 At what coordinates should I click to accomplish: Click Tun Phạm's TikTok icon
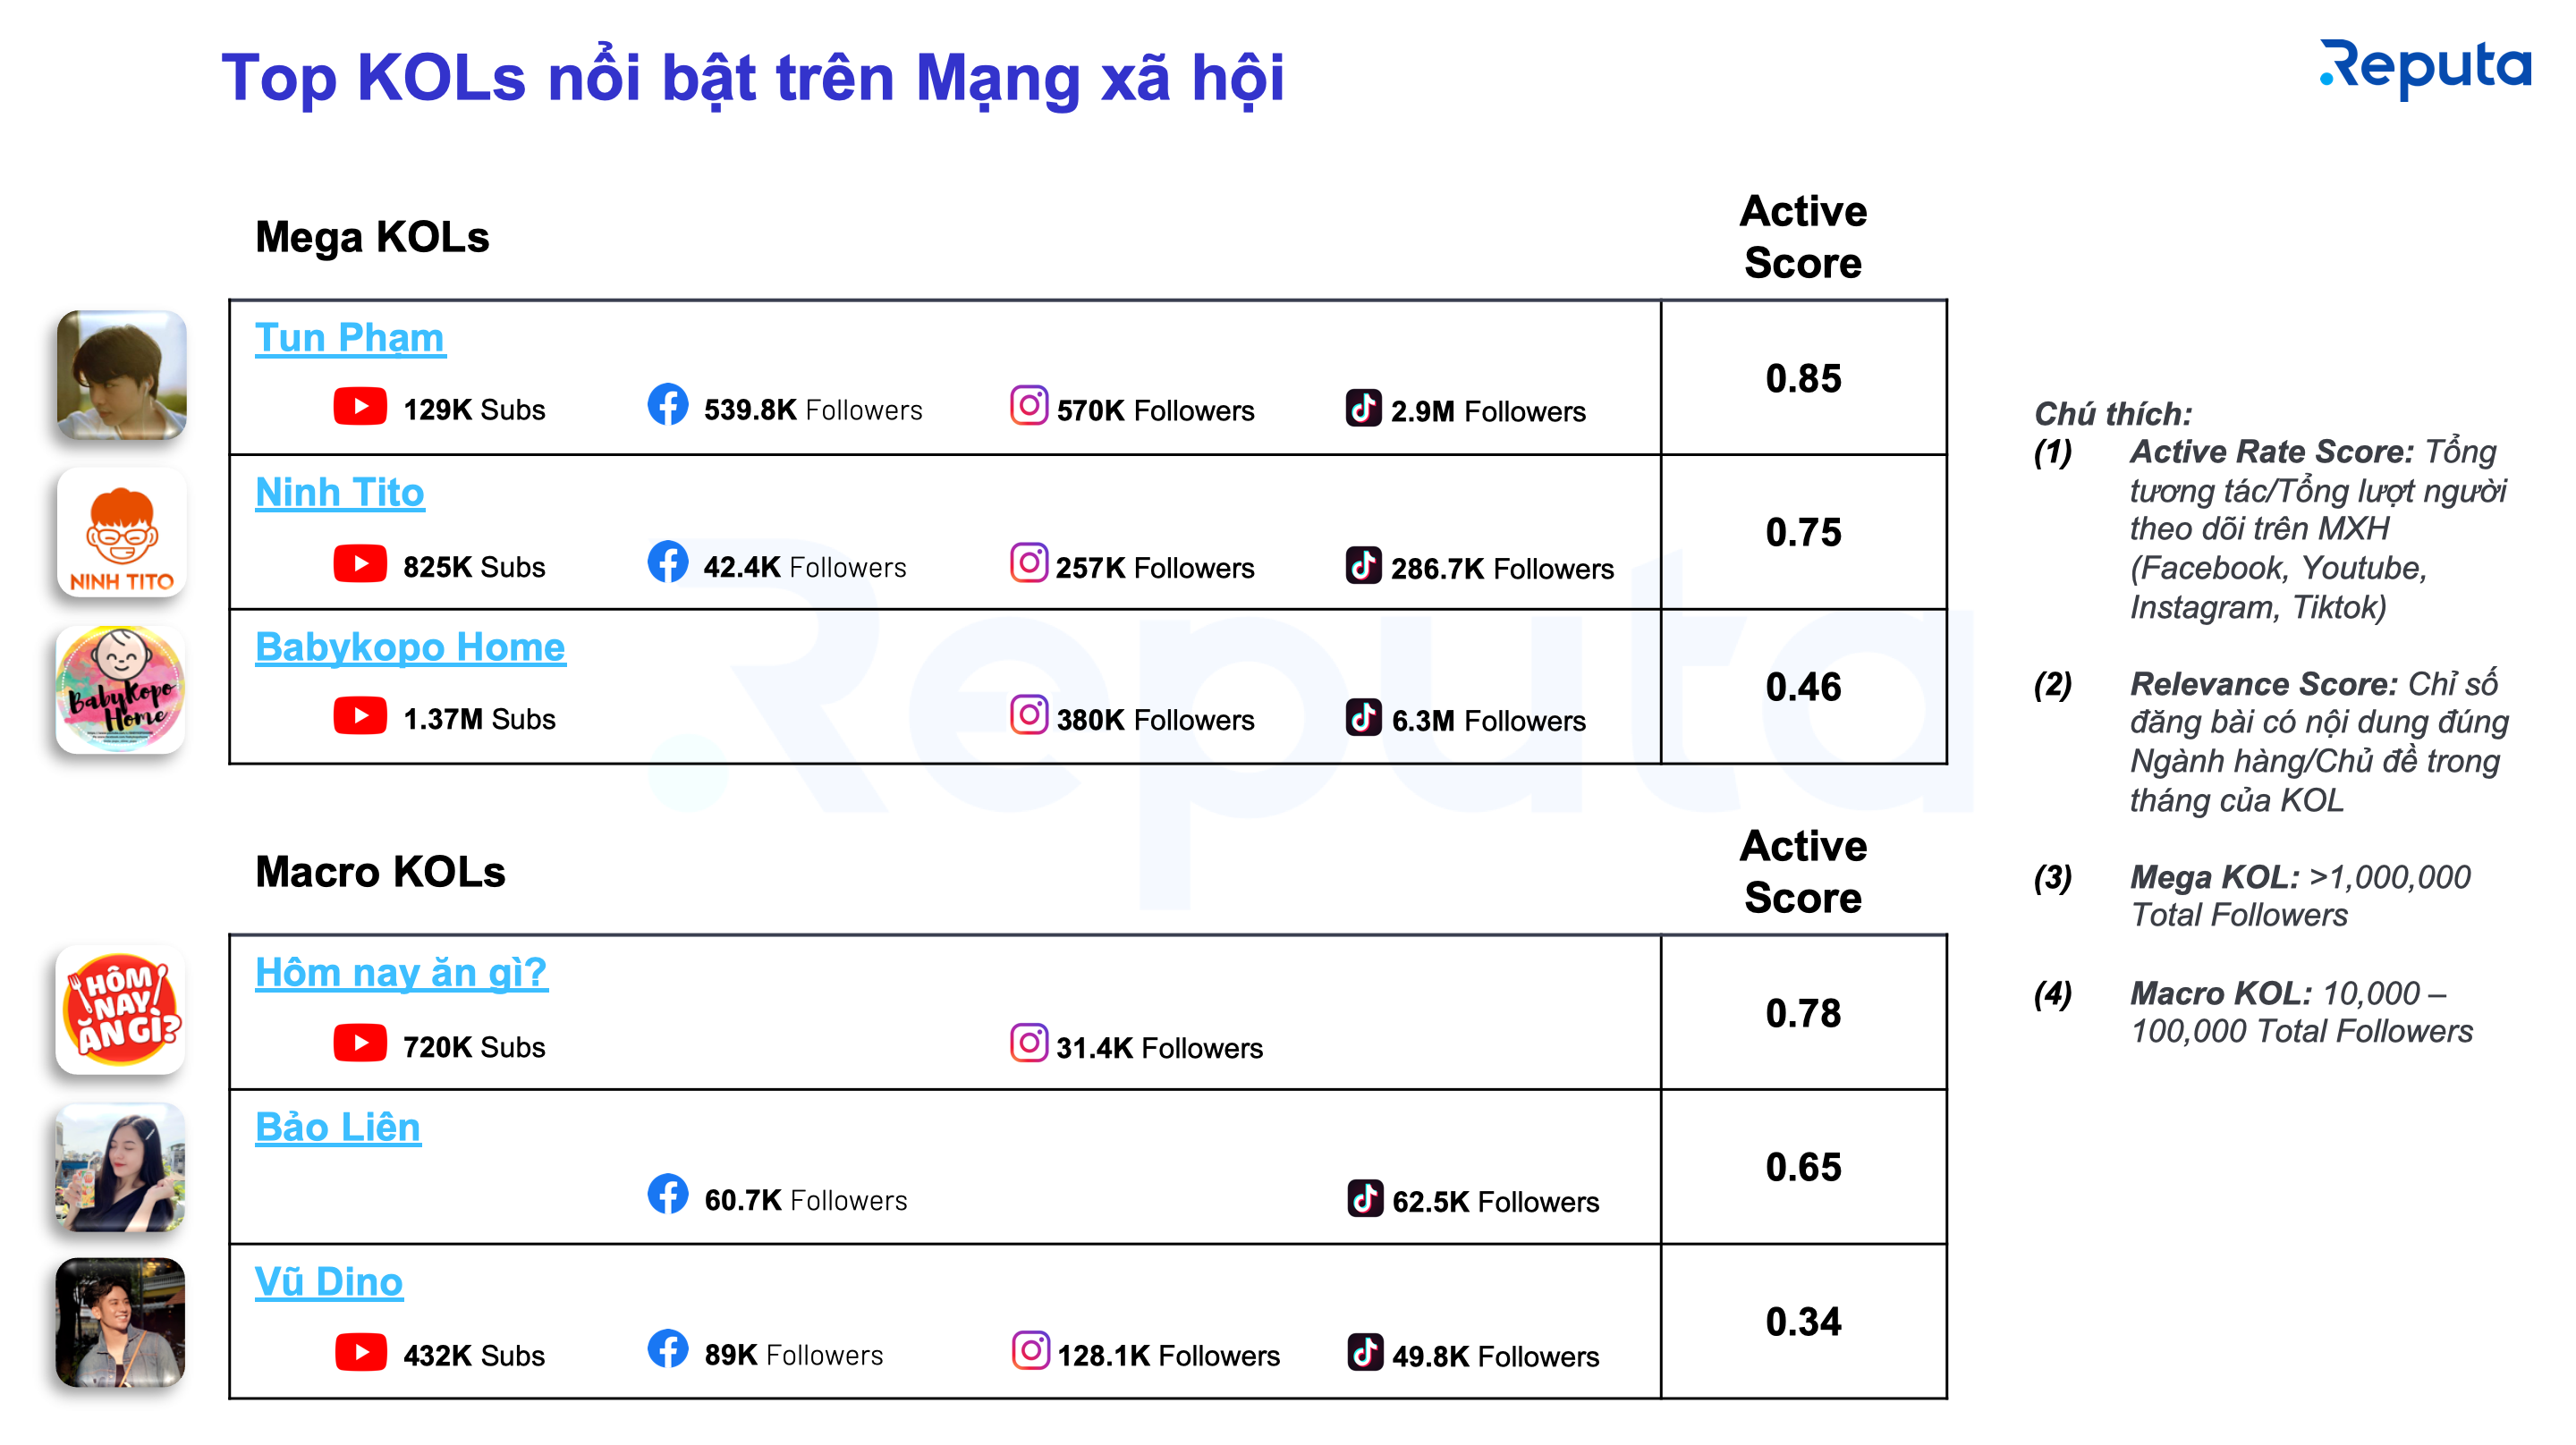[1363, 408]
